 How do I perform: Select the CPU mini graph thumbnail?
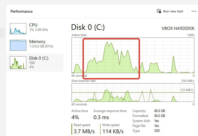click(x=18, y=29)
